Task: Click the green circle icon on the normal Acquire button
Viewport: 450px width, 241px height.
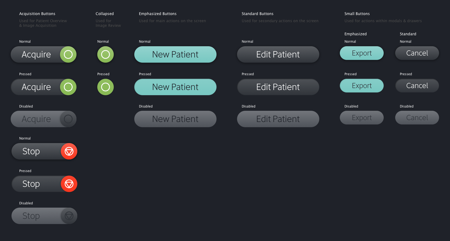Action: (68, 54)
